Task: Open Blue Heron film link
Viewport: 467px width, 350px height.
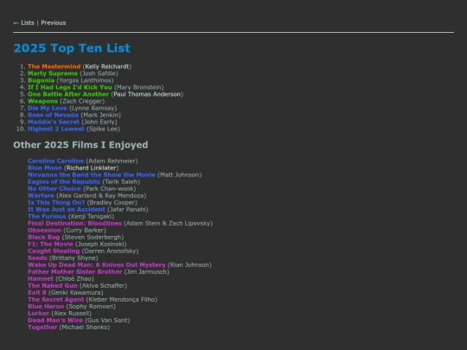Action: [46, 307]
